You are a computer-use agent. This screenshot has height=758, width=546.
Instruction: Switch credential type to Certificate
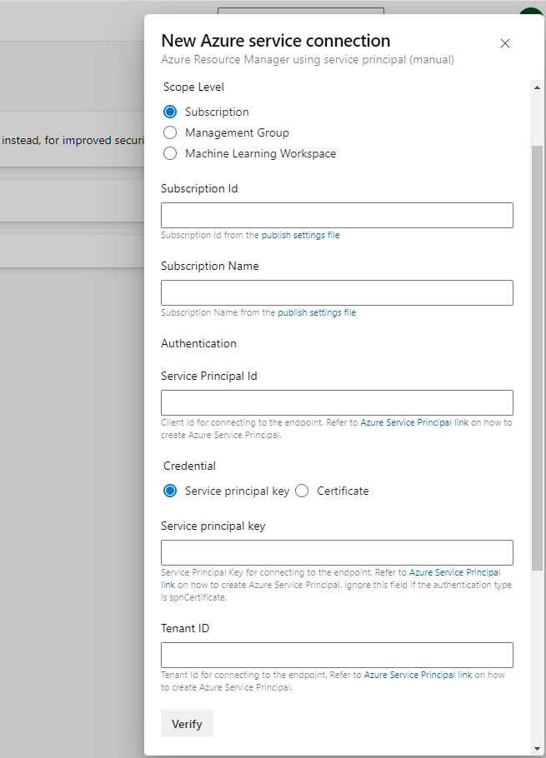point(302,491)
